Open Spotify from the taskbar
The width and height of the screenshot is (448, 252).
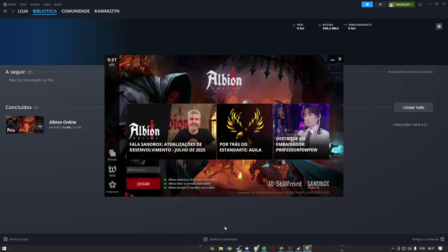click(x=264, y=248)
